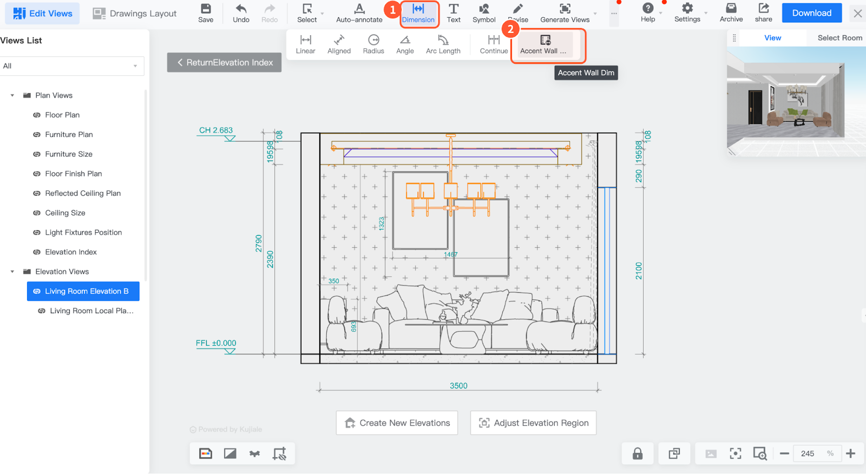Open the Accent Wall Dim tool
Screen dimensions: 866x474
pyautogui.click(x=545, y=44)
